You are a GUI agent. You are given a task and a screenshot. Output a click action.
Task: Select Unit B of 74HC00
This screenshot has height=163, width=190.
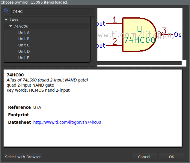click(x=24, y=39)
